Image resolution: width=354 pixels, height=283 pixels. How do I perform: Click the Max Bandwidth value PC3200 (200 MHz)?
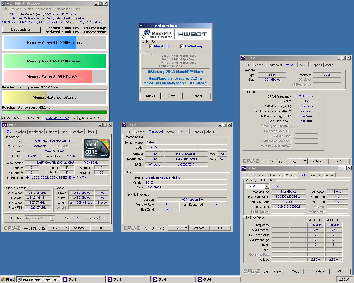[x=288, y=196]
